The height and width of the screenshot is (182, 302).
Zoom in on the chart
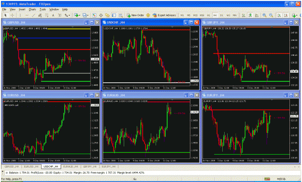(264, 15)
